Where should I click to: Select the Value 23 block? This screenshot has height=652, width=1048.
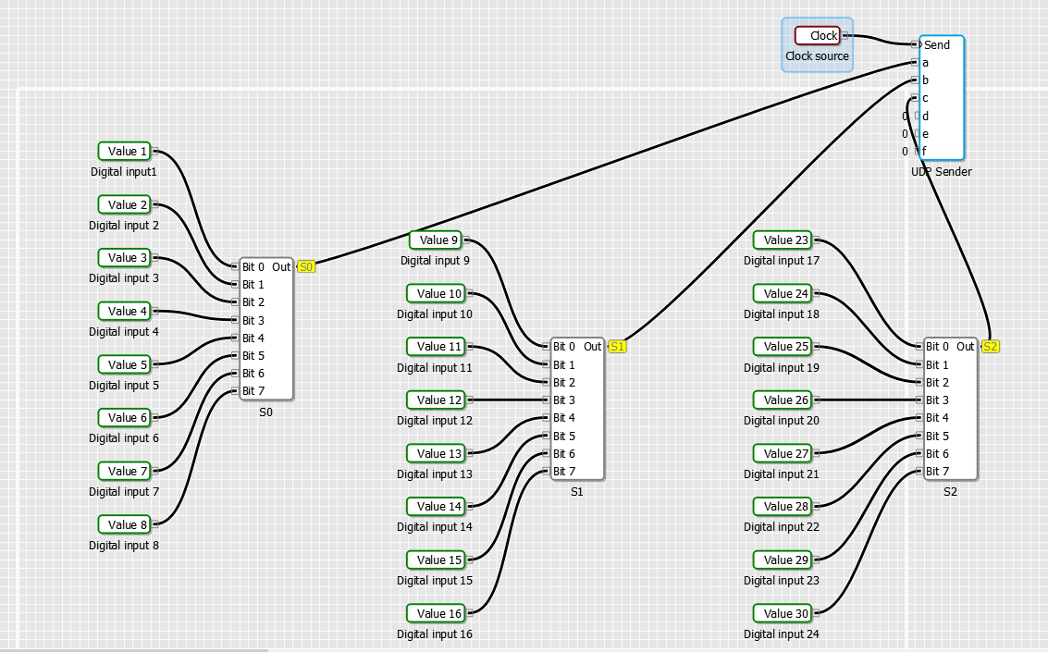click(x=783, y=240)
